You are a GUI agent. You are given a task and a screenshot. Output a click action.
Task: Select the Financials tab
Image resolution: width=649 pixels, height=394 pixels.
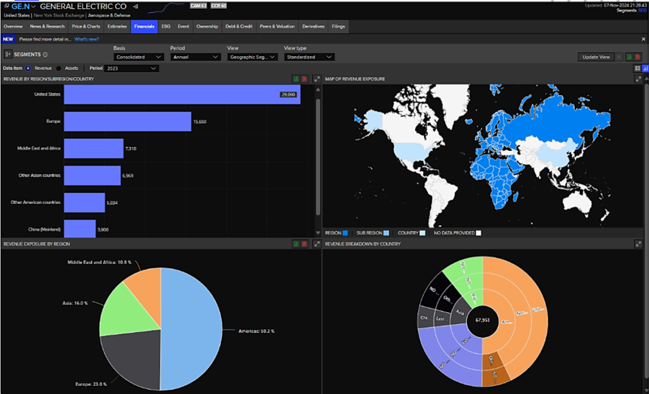pyautogui.click(x=145, y=27)
